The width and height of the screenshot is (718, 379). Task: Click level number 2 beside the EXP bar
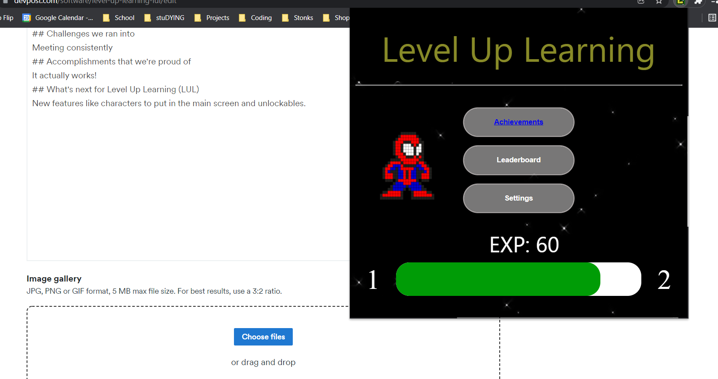click(664, 279)
